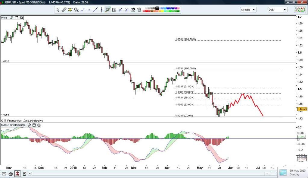Image resolution: width=308 pixels, height=178 pixels.
Task: Pick the crossed parallel lines tool
Action: pos(126,10)
